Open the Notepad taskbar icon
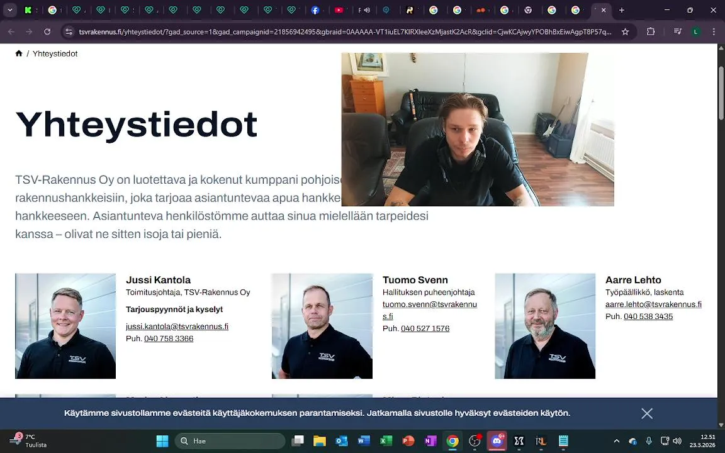Image resolution: width=725 pixels, height=453 pixels. (x=563, y=441)
